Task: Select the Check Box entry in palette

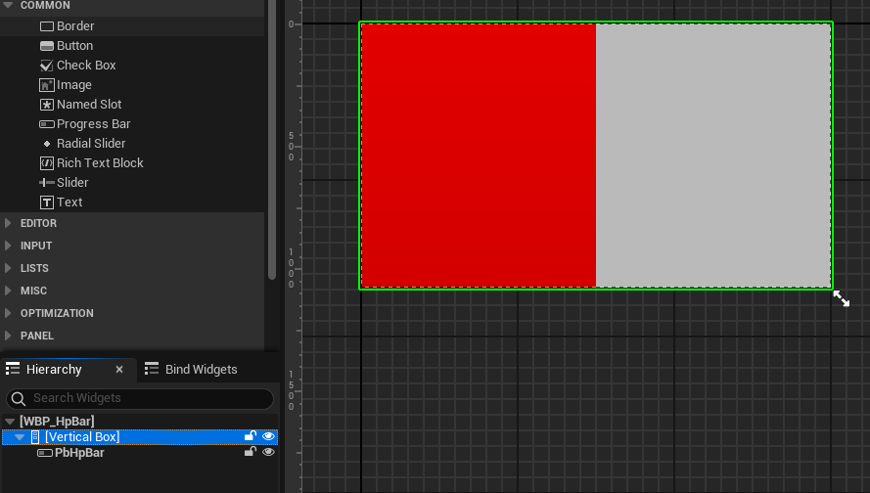Action: coord(132,66)
